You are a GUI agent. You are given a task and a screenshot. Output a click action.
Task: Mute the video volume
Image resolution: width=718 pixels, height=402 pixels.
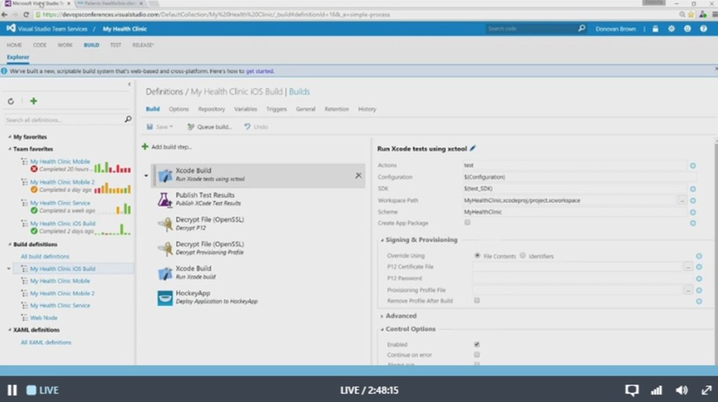pyautogui.click(x=682, y=390)
